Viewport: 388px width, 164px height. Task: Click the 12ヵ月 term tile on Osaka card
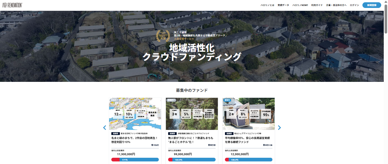118,114
